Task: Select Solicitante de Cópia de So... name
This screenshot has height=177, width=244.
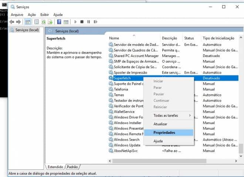Action: (x=135, y=67)
